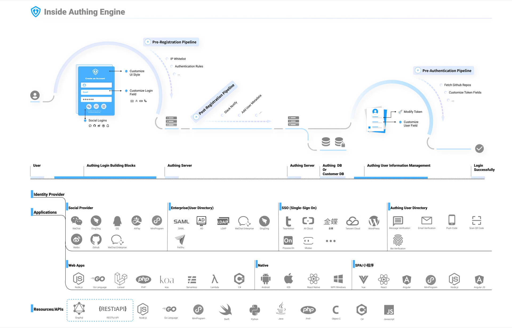Select the LDAP enterprise directory icon

223,221
